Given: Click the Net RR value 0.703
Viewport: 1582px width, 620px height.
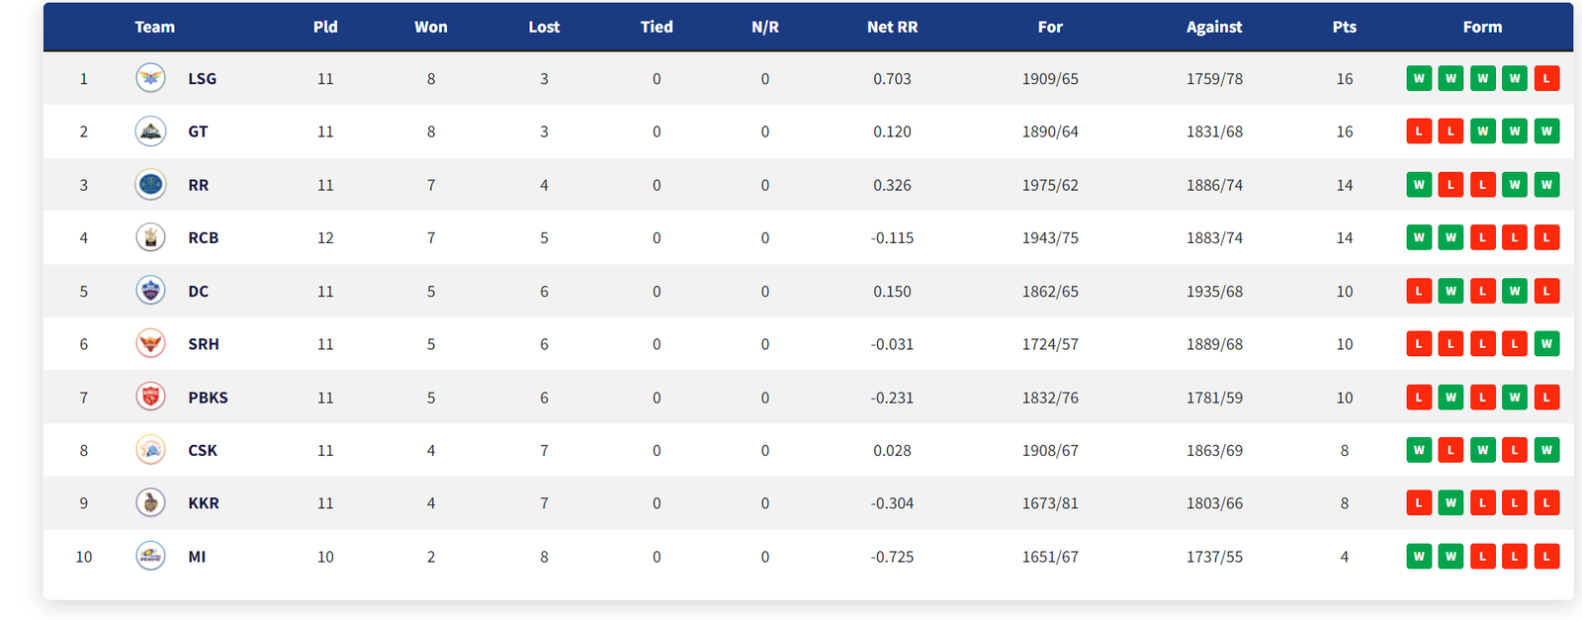Looking at the screenshot, I should [893, 78].
